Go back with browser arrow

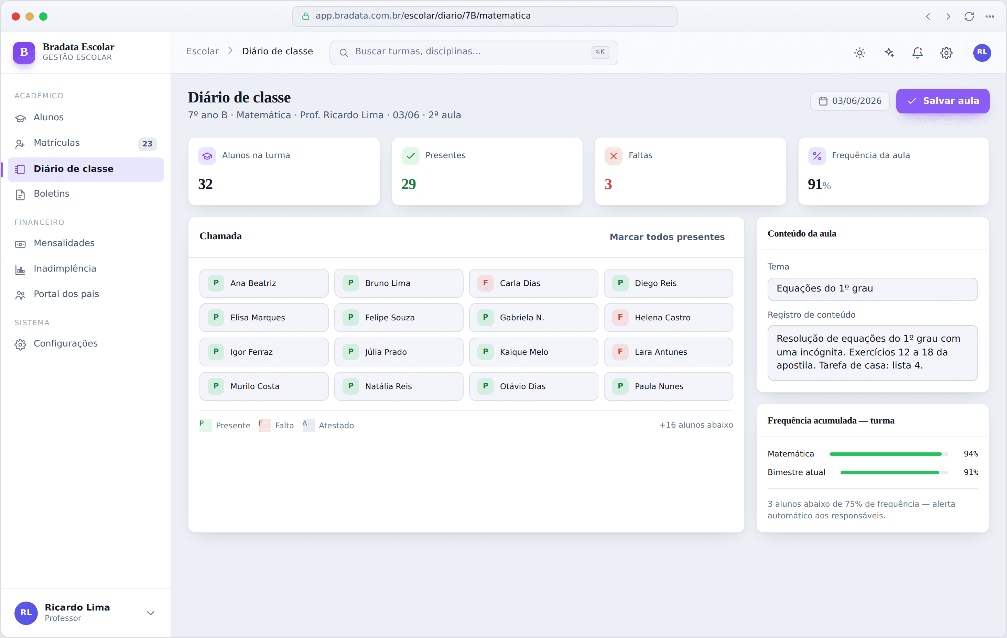coord(928,16)
